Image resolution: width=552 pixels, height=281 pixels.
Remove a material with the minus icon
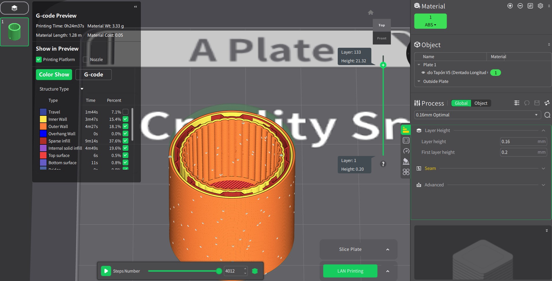coord(520,6)
